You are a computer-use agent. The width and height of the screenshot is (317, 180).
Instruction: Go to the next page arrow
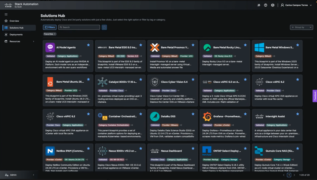[x=294, y=175]
